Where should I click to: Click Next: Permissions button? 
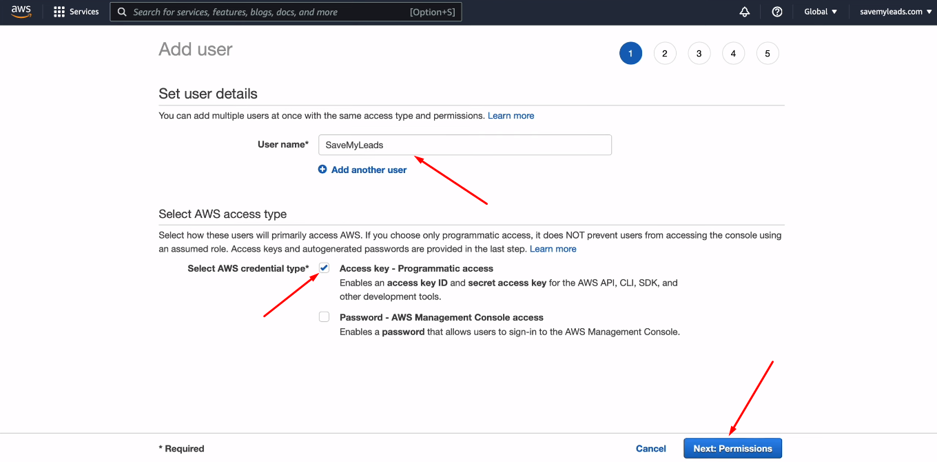click(733, 448)
